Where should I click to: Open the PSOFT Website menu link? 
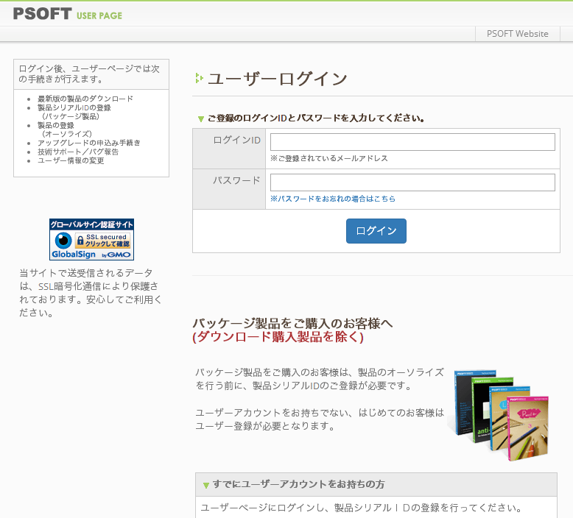coord(518,34)
